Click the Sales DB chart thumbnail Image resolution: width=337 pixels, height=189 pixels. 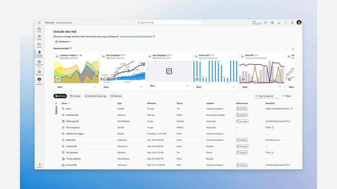262,72
